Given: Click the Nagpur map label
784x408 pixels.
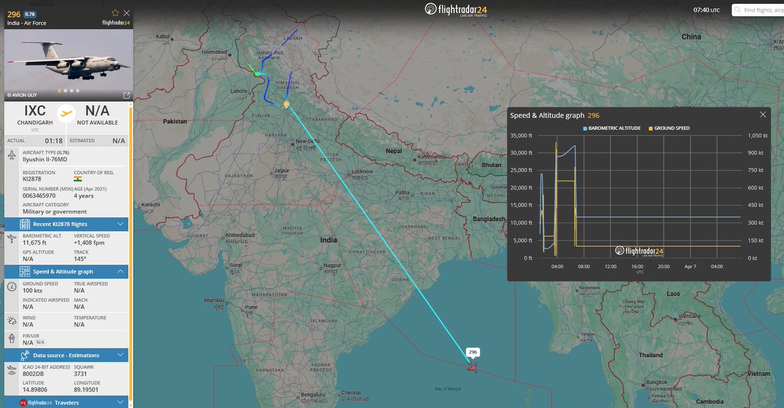Looking at the screenshot, I should (333, 266).
